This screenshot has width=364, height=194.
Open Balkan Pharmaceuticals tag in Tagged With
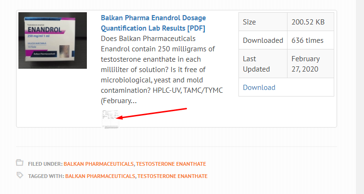click(100, 176)
